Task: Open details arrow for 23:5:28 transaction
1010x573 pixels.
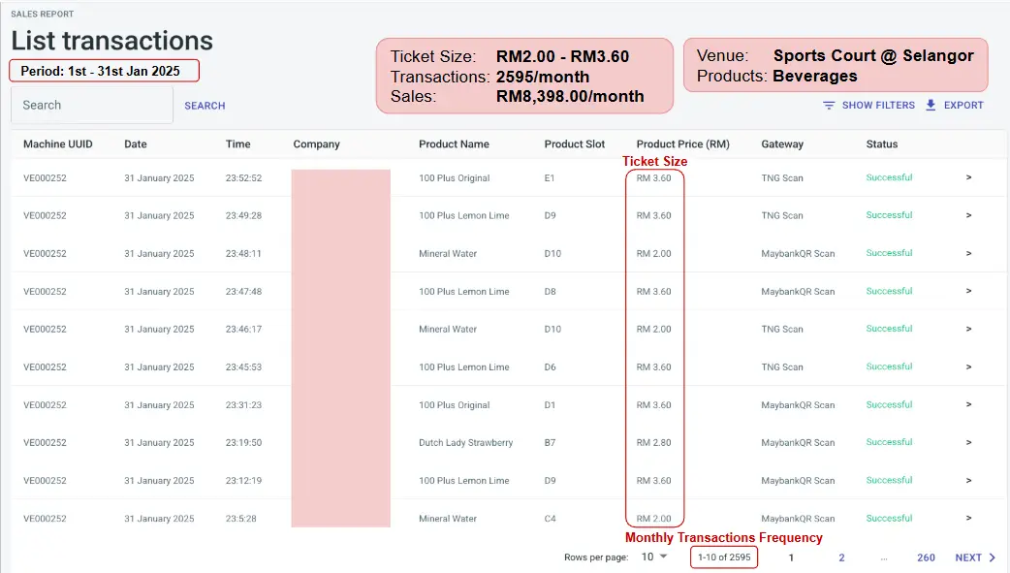Action: 968,518
